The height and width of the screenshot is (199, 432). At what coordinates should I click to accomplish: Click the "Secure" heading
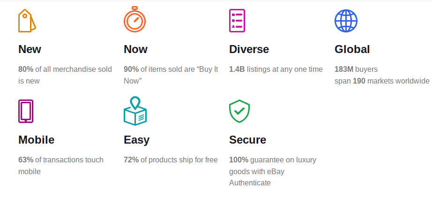[248, 140]
